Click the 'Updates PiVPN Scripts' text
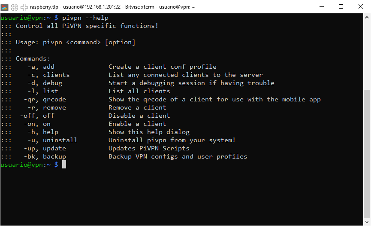The width and height of the screenshot is (371, 226). click(149, 149)
